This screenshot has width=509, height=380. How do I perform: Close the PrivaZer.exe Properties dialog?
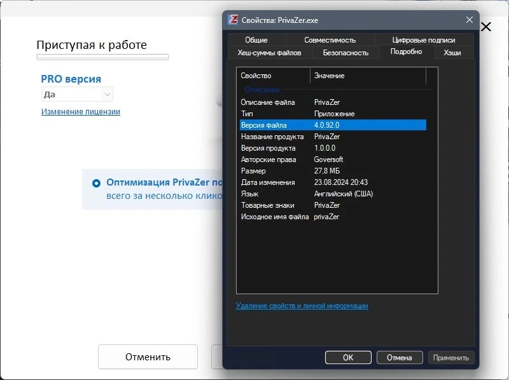tap(469, 20)
